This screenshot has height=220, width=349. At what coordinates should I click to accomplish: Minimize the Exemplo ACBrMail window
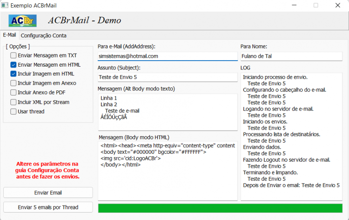(x=294, y=5)
